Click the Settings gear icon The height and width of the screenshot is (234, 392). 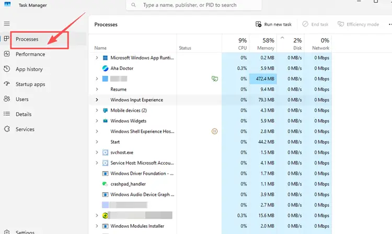coord(7,232)
